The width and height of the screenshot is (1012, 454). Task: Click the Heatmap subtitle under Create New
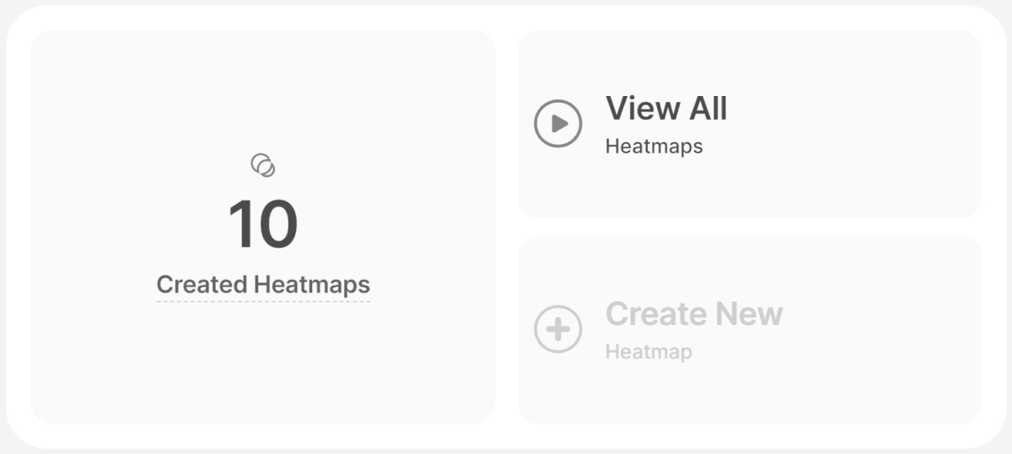click(649, 351)
